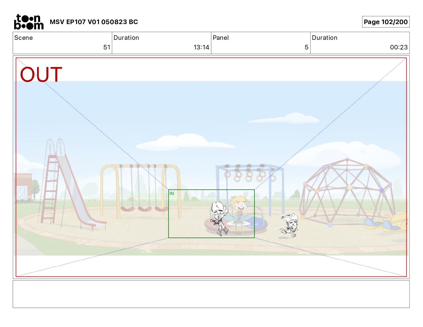Click the 'Panel' header label
423x327 pixels.
[221, 38]
